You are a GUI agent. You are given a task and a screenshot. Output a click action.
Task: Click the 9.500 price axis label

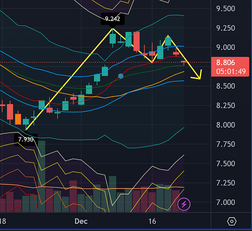click(226, 9)
